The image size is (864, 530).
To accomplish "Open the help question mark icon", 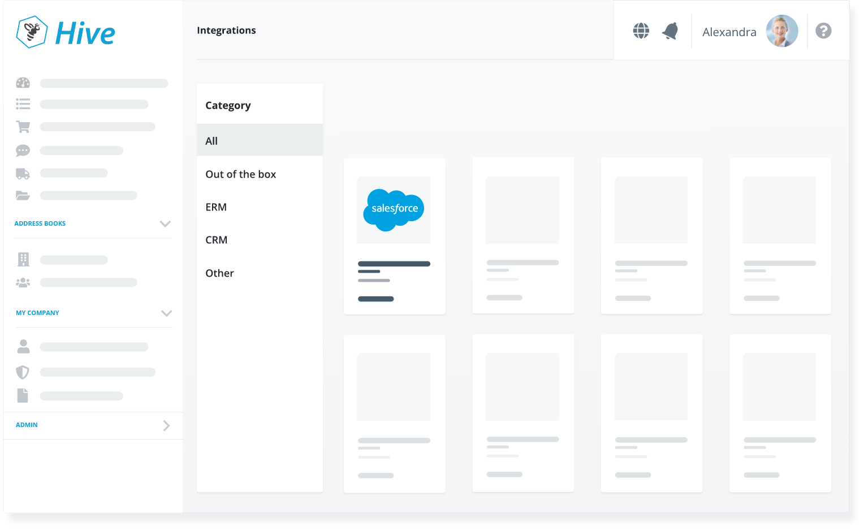I will 824,31.
